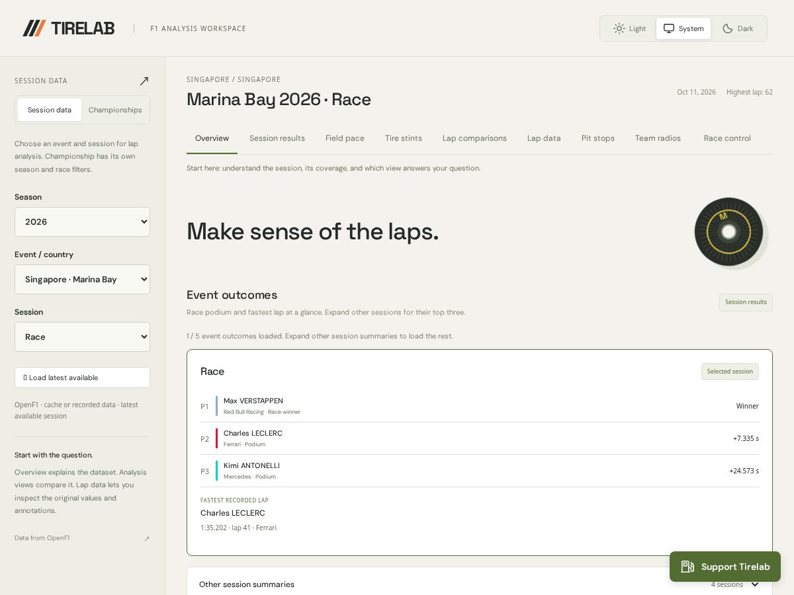Image resolution: width=794 pixels, height=595 pixels.
Task: Click Max VERSTAPPEN driver name
Action: (253, 401)
